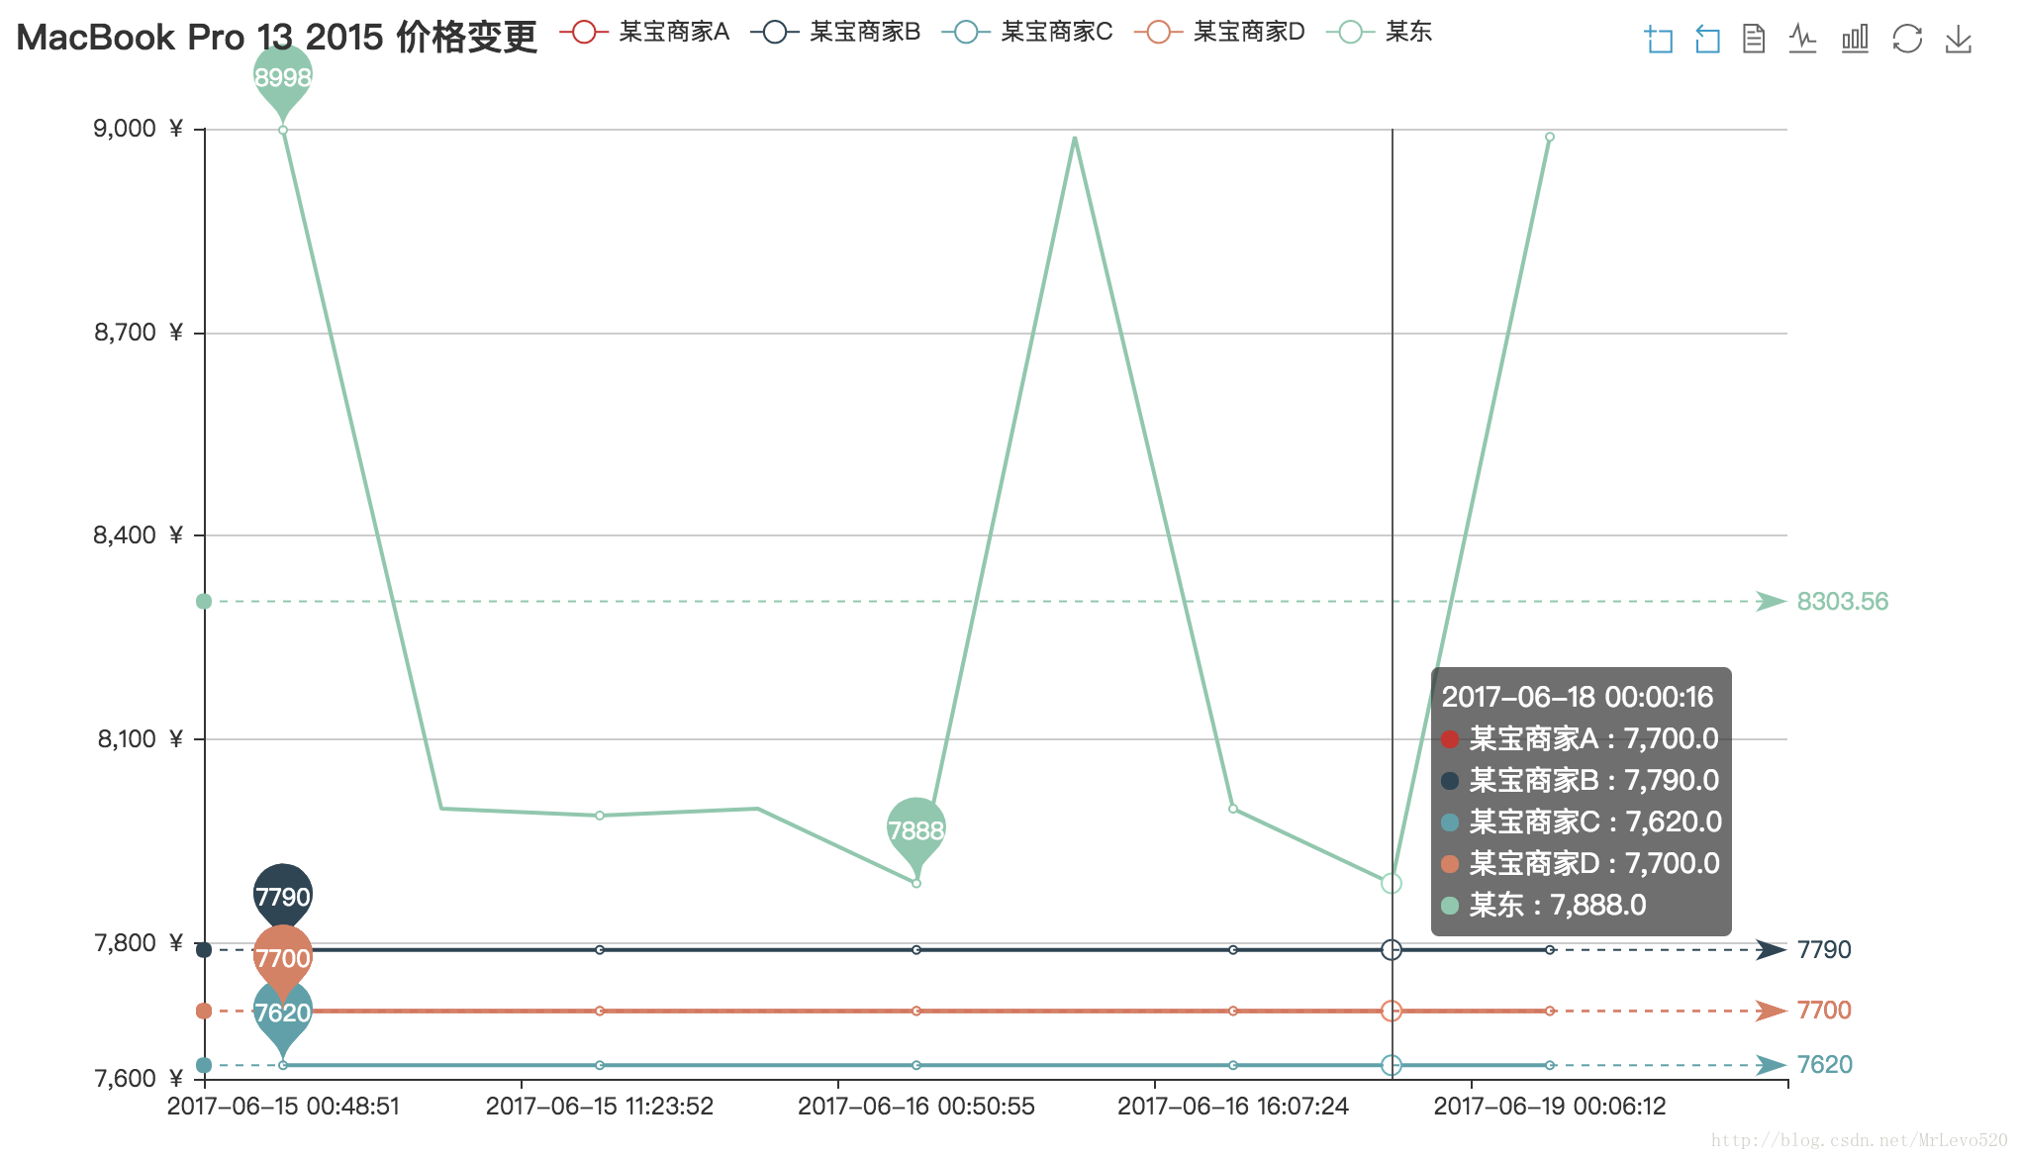Toggle legend series 某宝商家A
Screen dimensions: 2019x1160
click(645, 33)
